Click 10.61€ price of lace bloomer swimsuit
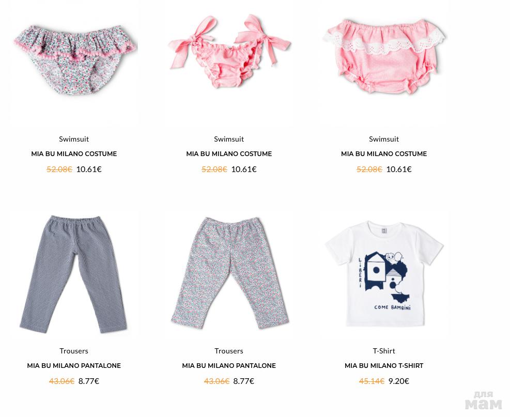510x417 pixels. tap(399, 169)
